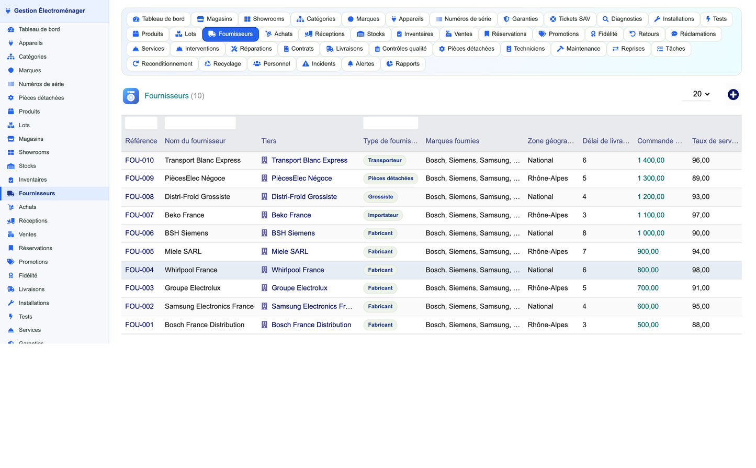Image resolution: width=756 pixels, height=468 pixels.
Task: Sort by Zone géographique column header
Action: coord(551,141)
